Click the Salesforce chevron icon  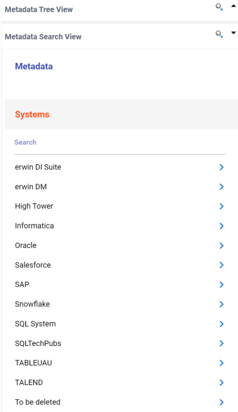point(222,265)
